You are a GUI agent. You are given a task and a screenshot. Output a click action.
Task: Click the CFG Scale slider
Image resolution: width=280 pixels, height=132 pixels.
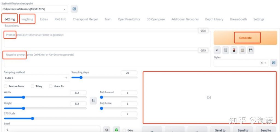[x=71, y=118]
